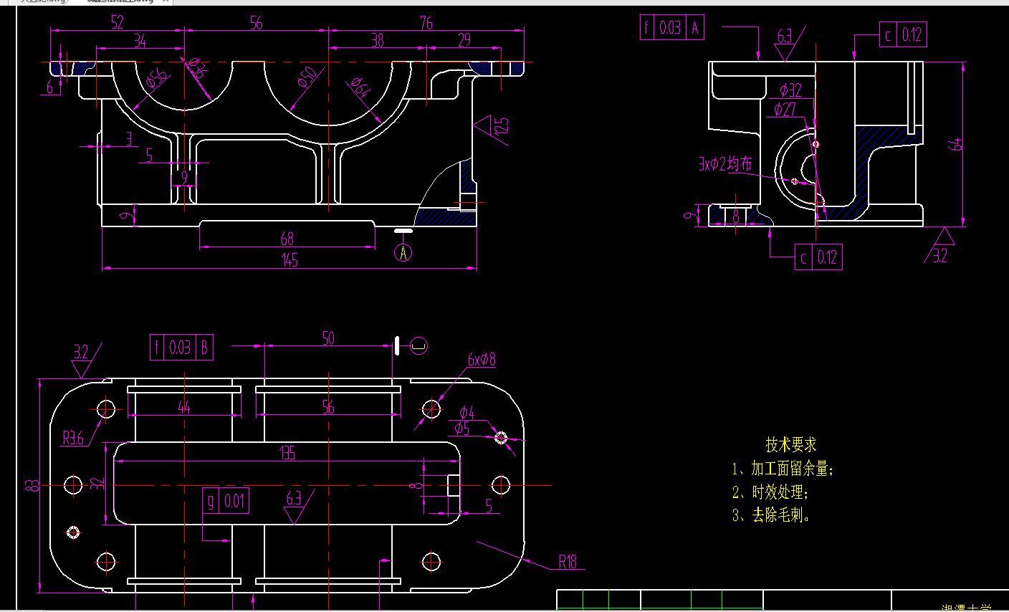Click the '技术要求' heading
The width and height of the screenshot is (1009, 612).
(x=791, y=444)
